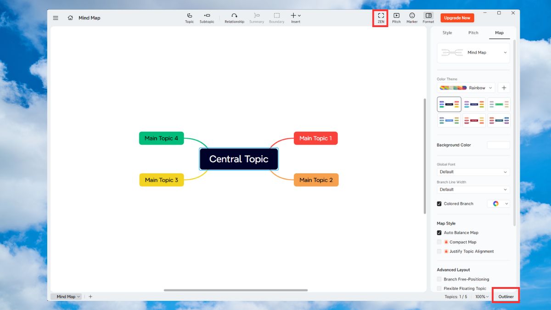Select the Map tab
551x310 pixels.
pyautogui.click(x=499, y=33)
